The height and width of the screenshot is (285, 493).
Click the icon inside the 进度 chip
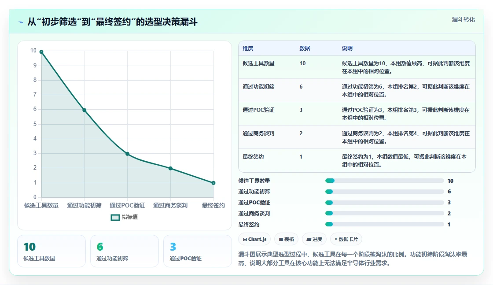point(309,239)
